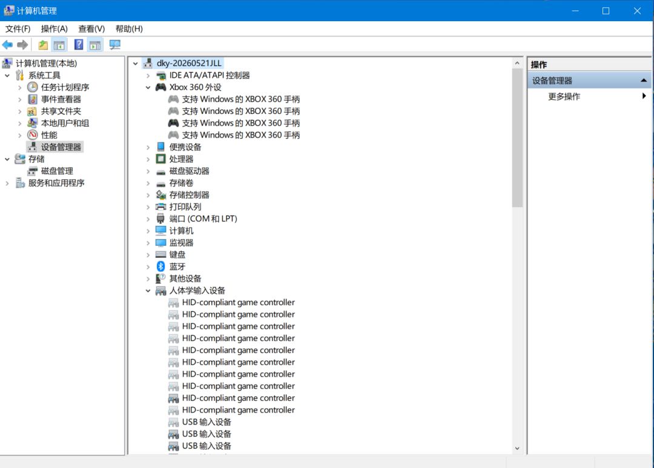Image resolution: width=654 pixels, height=468 pixels.
Task: Select 存储卷 category
Action: (x=181, y=183)
